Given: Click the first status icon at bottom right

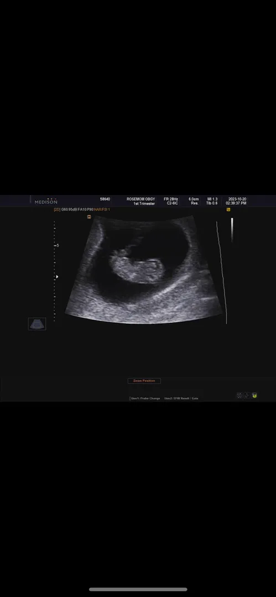Looking at the screenshot, I should click(239, 396).
